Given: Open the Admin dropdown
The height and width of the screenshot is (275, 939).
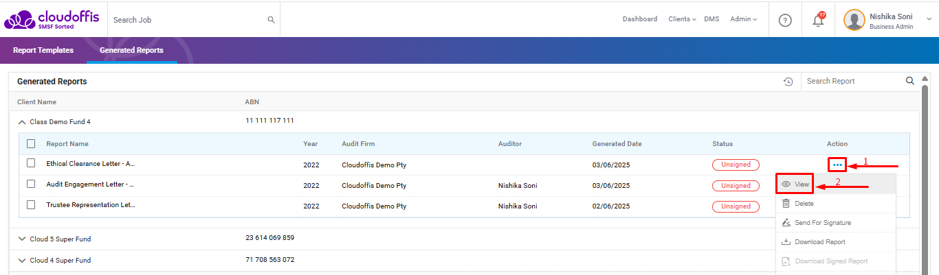Looking at the screenshot, I should coord(744,19).
